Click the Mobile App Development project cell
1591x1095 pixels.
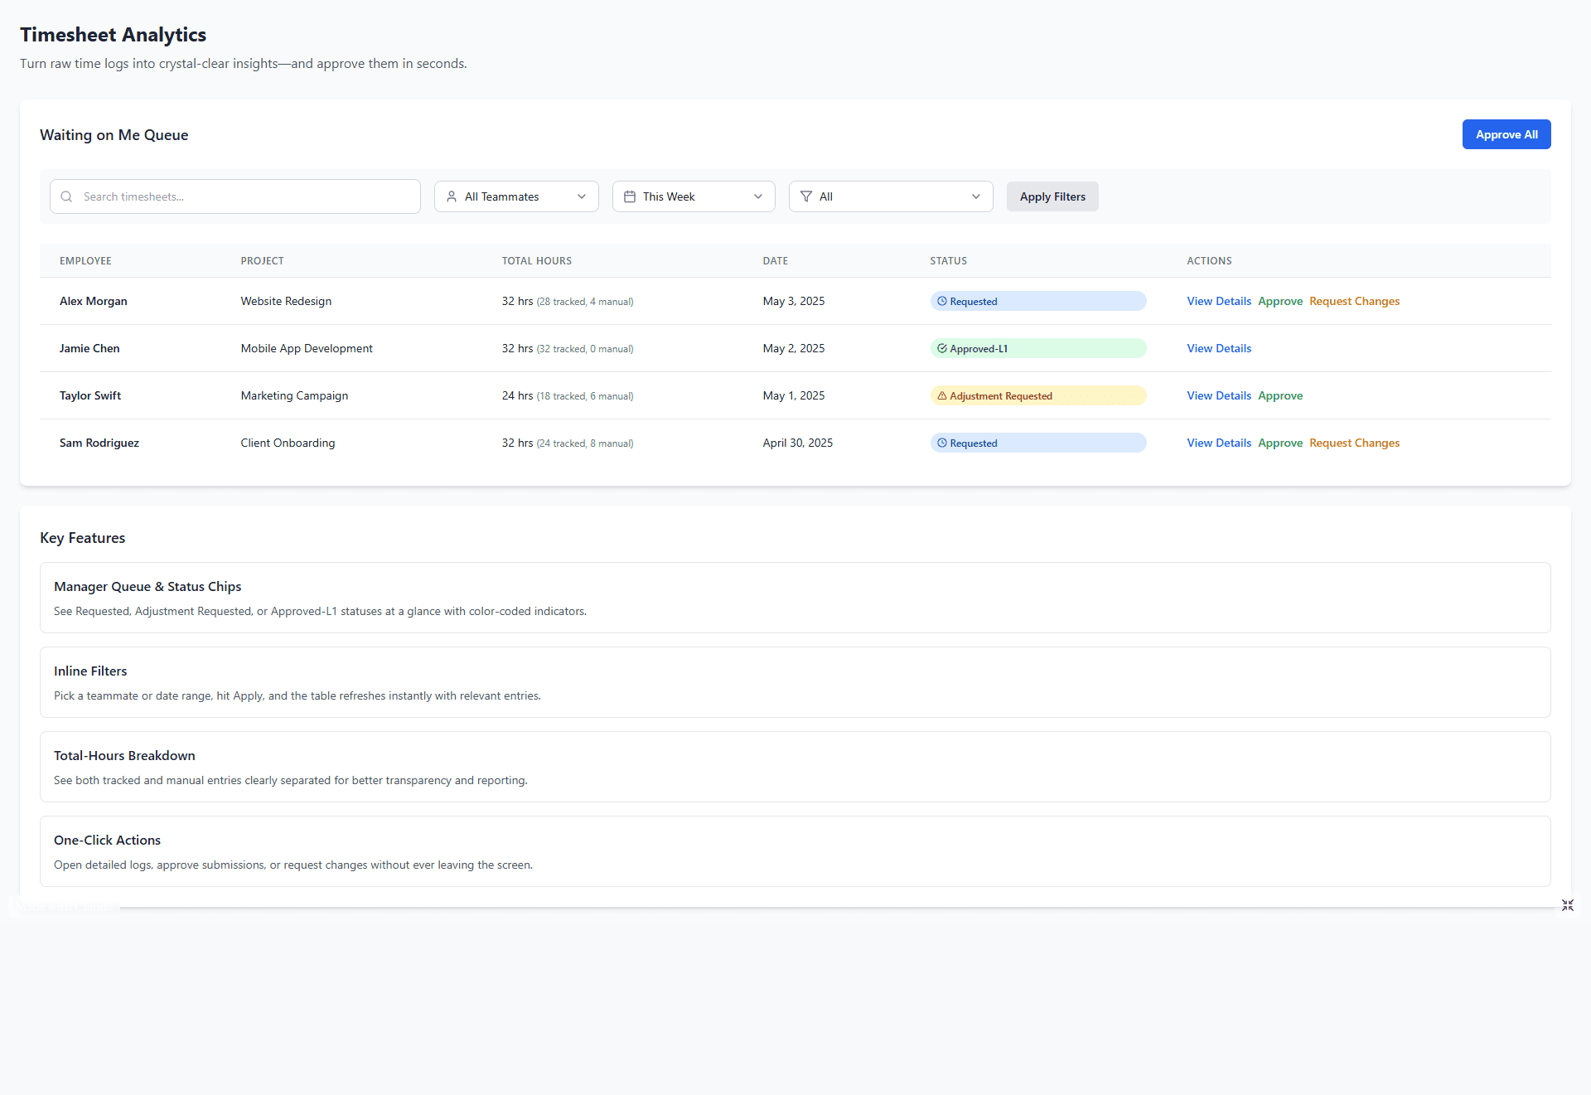(x=307, y=348)
